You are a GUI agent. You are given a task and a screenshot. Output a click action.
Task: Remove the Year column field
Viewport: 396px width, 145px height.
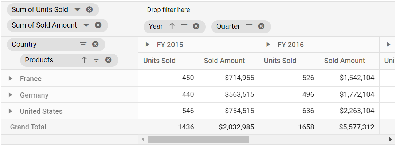coord(196,26)
